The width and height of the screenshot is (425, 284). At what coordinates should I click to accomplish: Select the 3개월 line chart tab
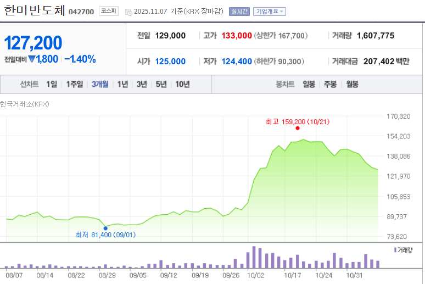pos(100,85)
